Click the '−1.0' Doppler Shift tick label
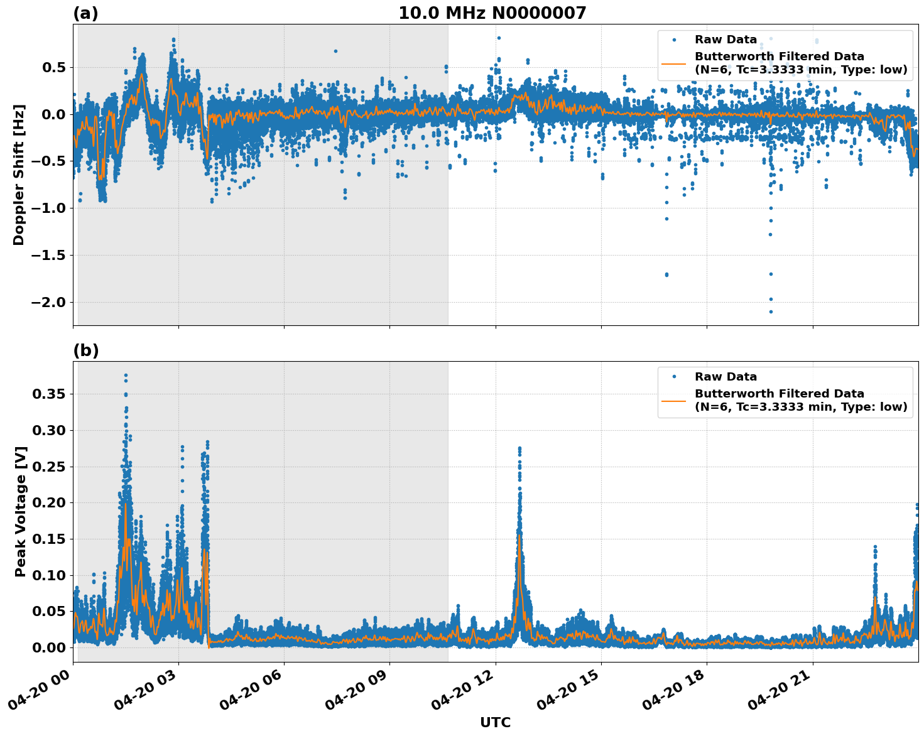Screen dimensions: 924x736 [x=48, y=208]
